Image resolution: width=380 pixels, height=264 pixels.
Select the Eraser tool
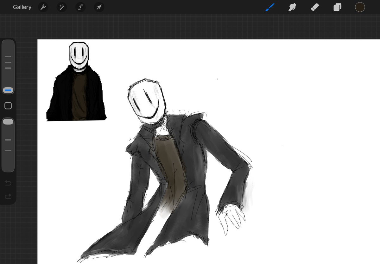[315, 7]
